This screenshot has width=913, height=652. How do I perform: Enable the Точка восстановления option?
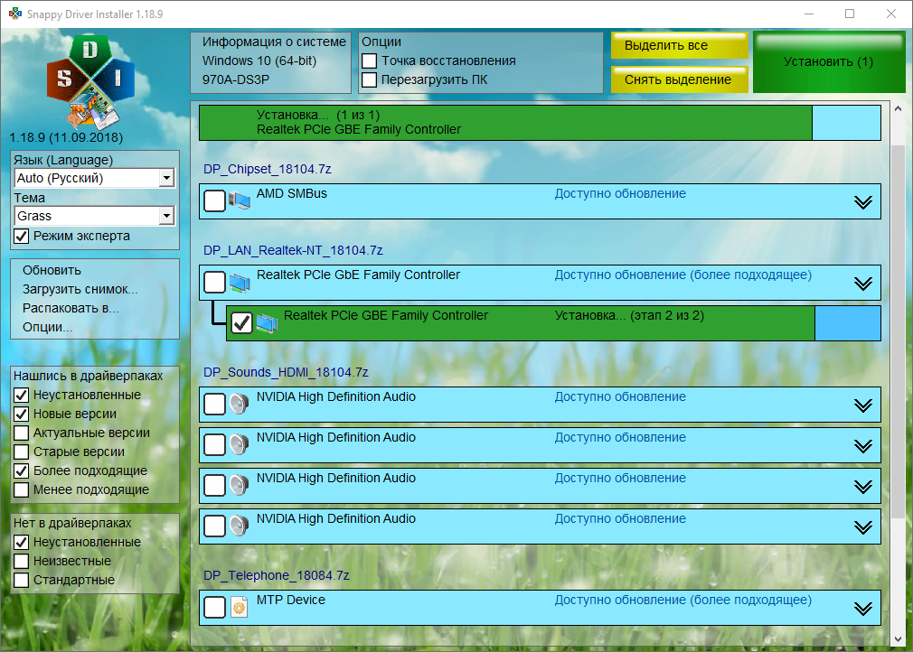pyautogui.click(x=369, y=61)
